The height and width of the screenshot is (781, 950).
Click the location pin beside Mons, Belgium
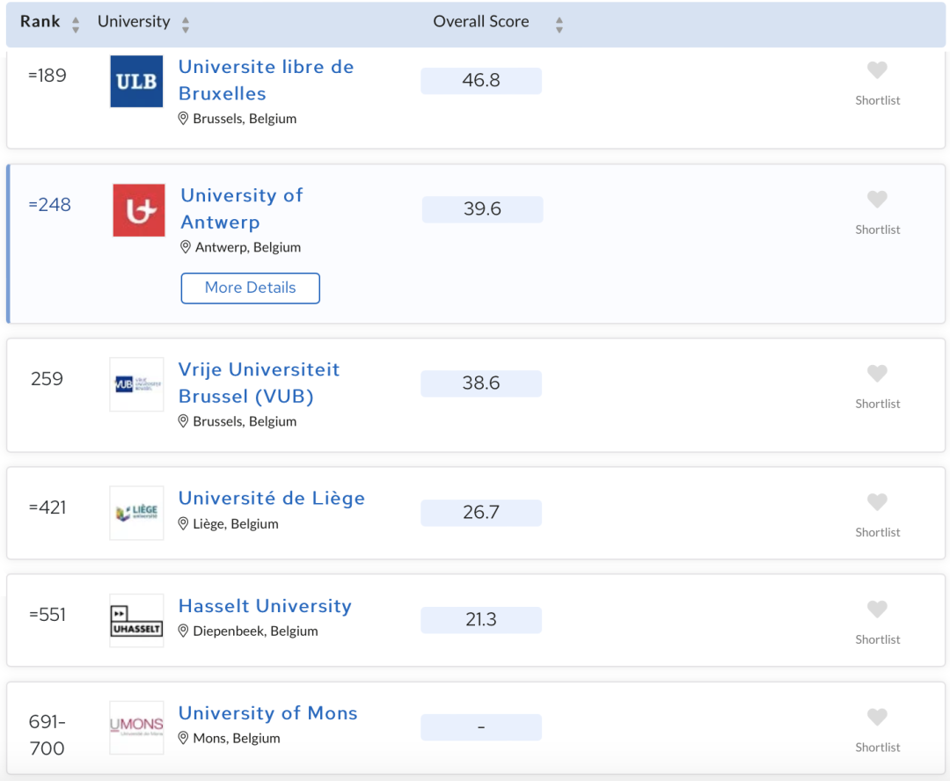pos(183,736)
